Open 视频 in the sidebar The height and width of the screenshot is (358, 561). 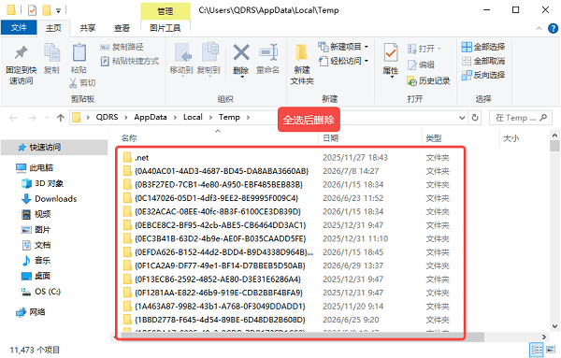click(x=36, y=214)
